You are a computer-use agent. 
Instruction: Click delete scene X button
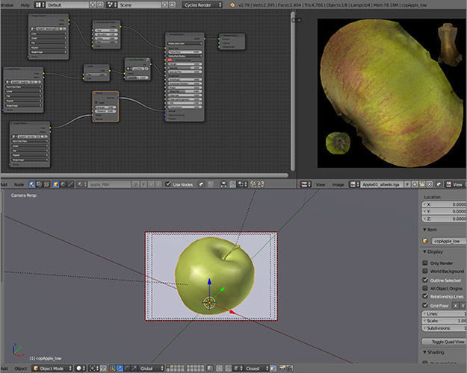click(x=172, y=5)
